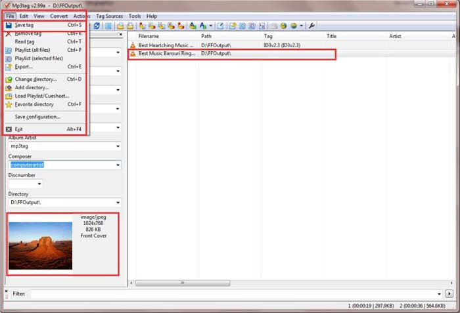Click the Text file - Tag converter icon
This screenshot has height=313, width=460.
point(172,26)
